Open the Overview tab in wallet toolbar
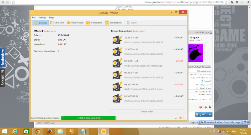 click(x=40, y=23)
